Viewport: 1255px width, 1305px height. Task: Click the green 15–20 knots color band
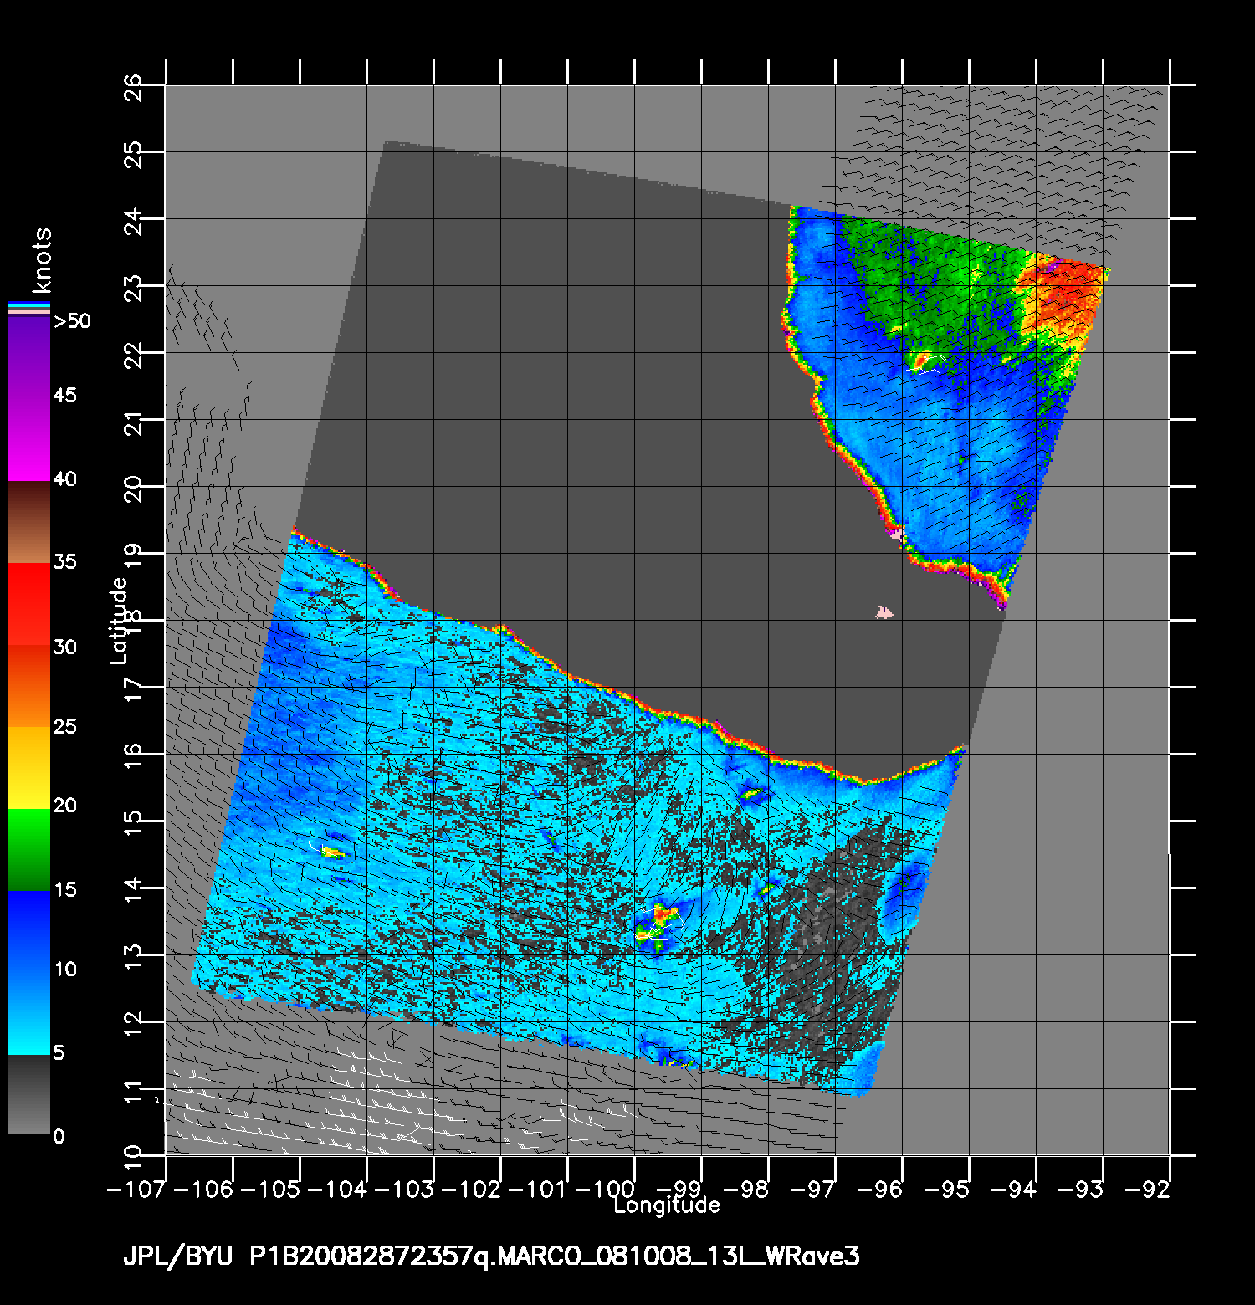pos(29,850)
